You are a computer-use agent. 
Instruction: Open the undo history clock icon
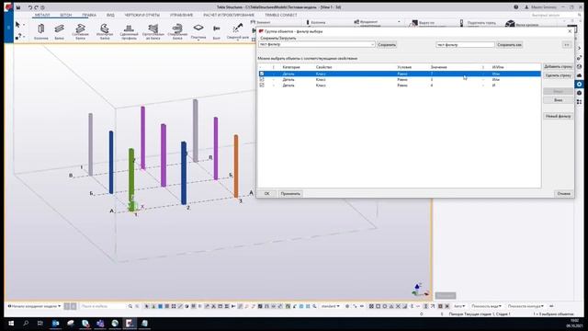point(43,7)
